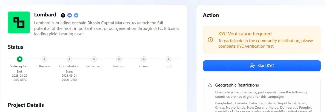This screenshot has height=112, width=326.
Task: Open Lombard's Discord icon link
Action: point(70,15)
